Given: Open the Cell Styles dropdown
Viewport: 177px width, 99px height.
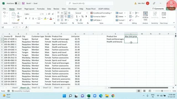Looking at the screenshot, I should pyautogui.click(x=96, y=20).
